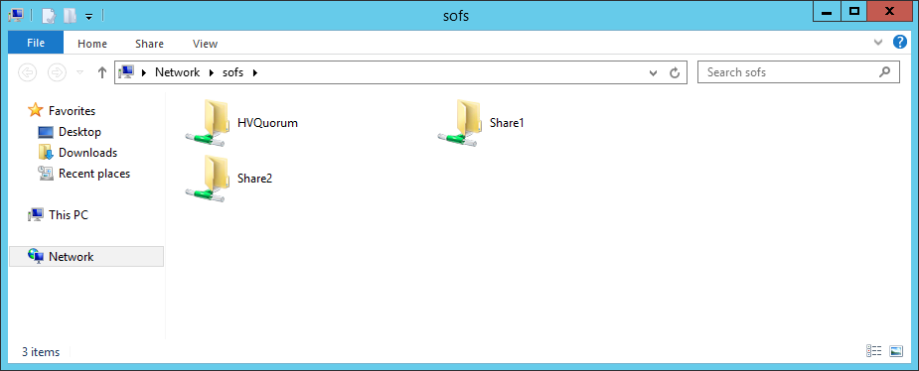Click the Share1 folder name
This screenshot has height=371, width=919.
pyautogui.click(x=507, y=123)
